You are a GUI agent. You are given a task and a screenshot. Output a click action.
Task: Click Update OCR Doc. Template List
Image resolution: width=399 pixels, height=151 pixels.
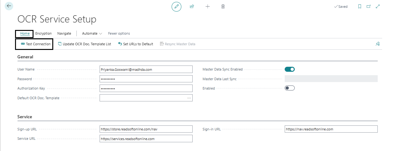point(85,44)
